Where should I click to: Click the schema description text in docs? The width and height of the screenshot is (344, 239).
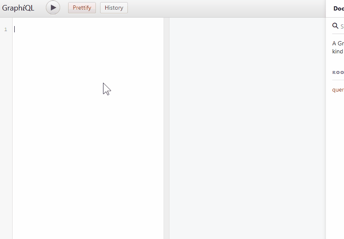[x=338, y=47]
